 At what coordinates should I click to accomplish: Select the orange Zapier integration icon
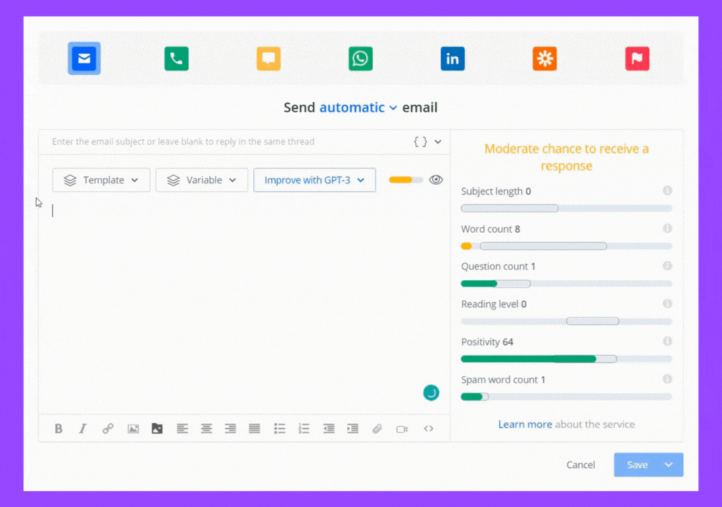[544, 59]
